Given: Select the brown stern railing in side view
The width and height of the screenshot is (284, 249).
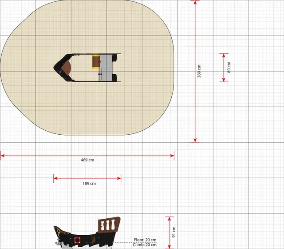Looking at the screenshot, I should click(x=109, y=224).
